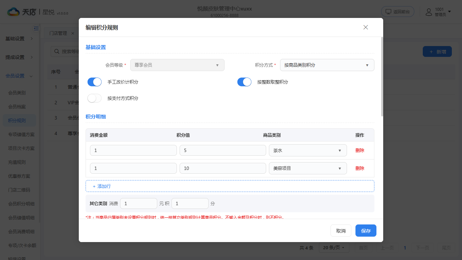Click the 取消 button

pos(341,231)
